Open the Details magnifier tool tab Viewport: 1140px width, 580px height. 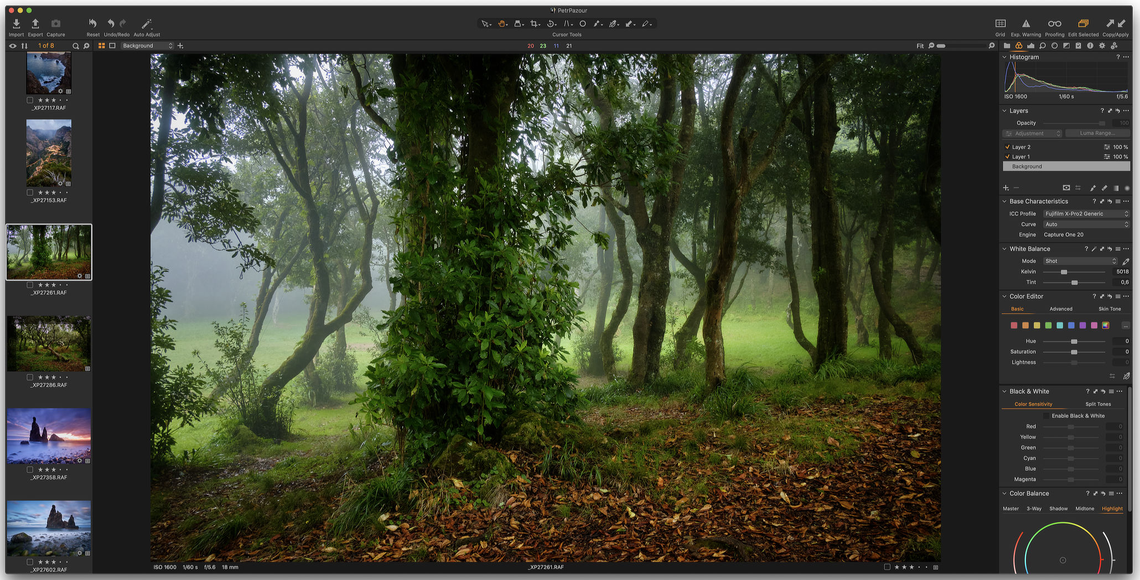tap(1042, 46)
